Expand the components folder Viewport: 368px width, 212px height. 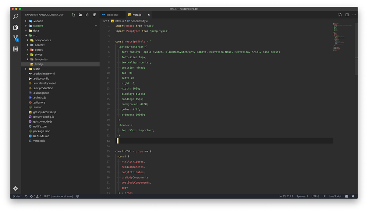(x=43, y=40)
